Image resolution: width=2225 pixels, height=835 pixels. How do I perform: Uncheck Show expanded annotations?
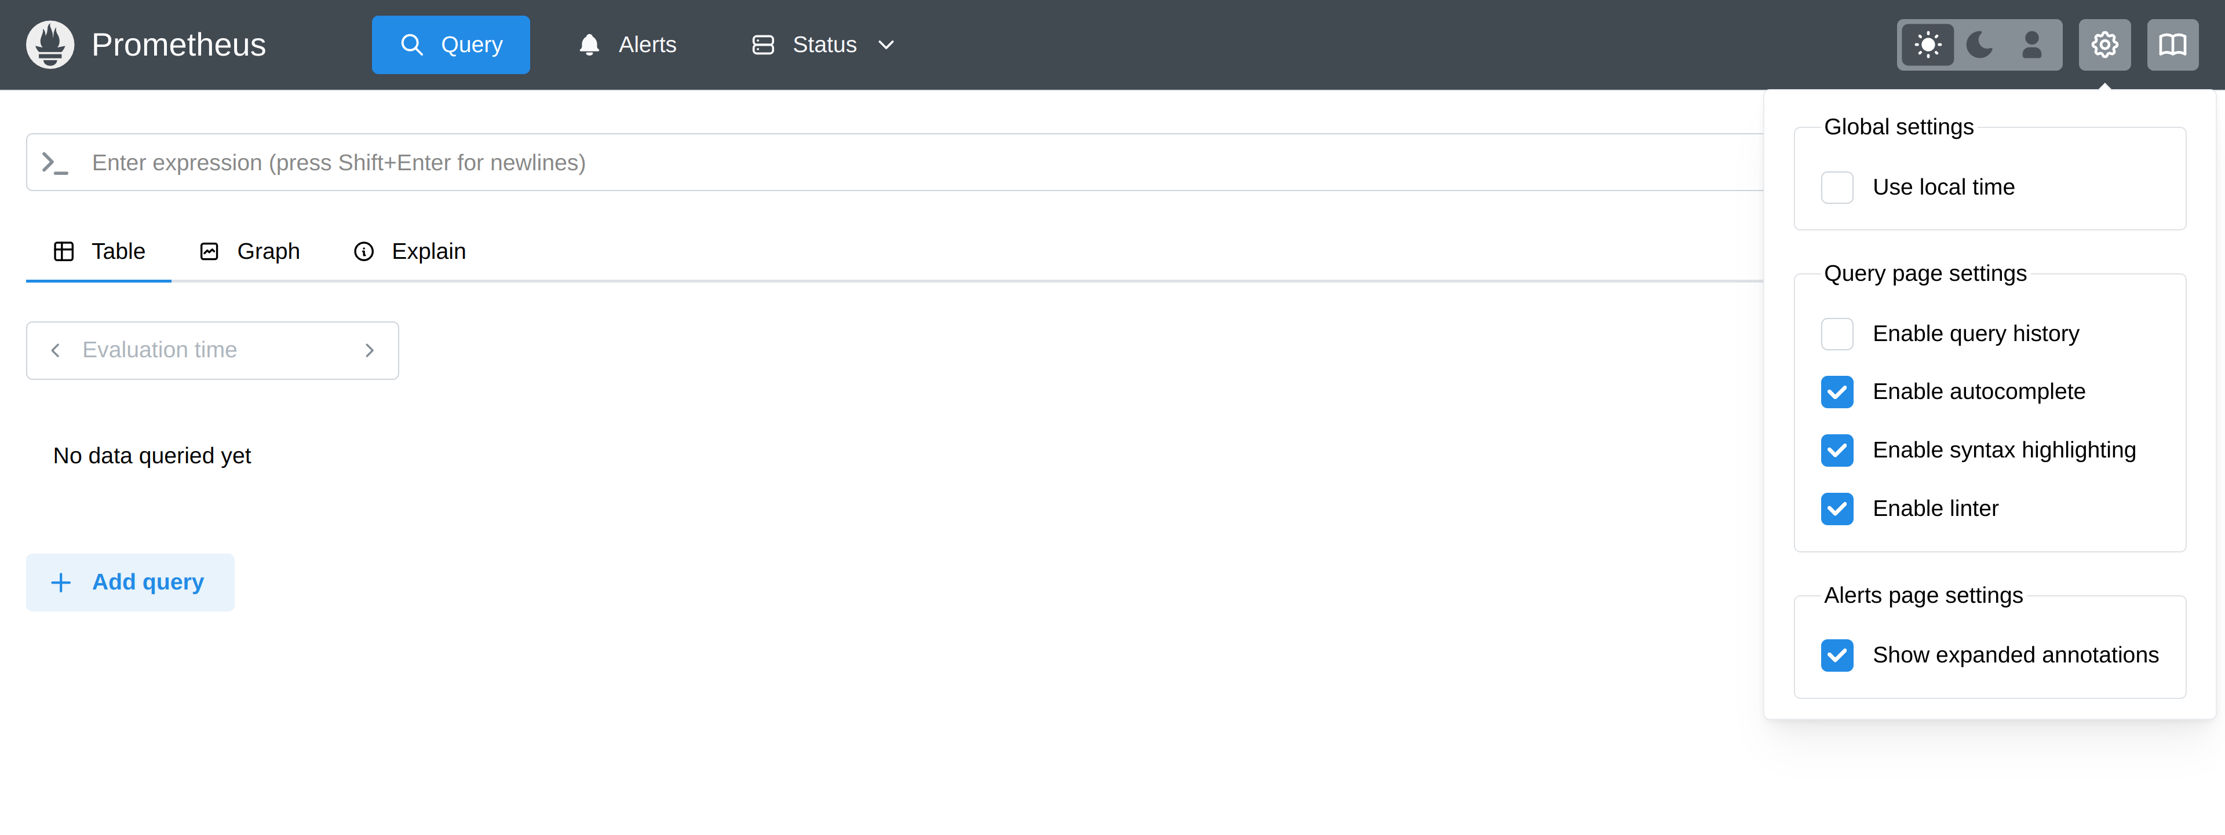point(1837,655)
